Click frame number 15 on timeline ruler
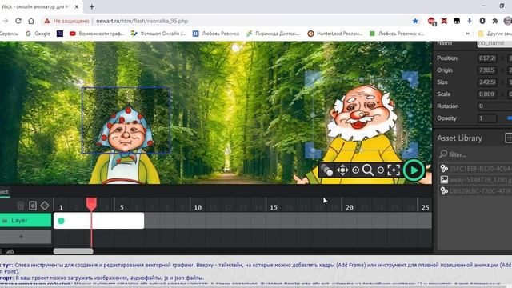The height and width of the screenshot is (288, 512). point(274,207)
